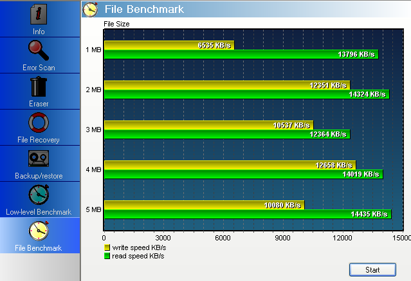Click the read speed KB/s legend text
This screenshot has width=411, height=281.
[x=138, y=256]
